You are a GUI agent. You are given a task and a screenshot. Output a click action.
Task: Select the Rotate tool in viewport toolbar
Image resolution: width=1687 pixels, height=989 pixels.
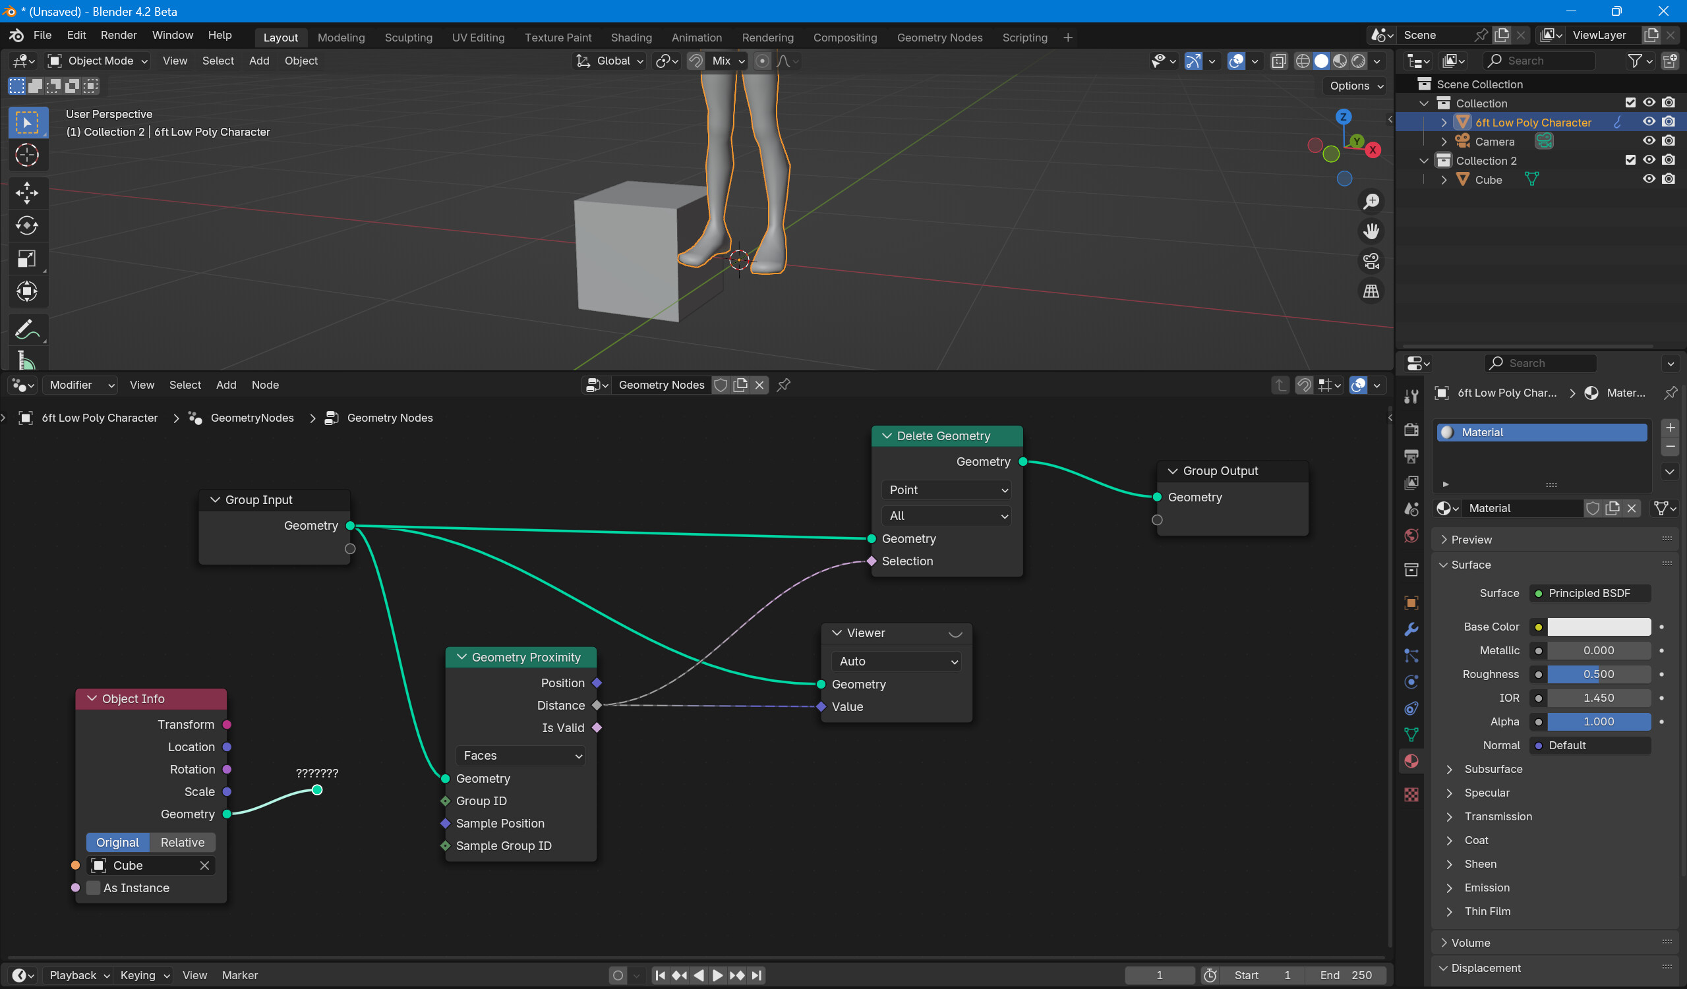pos(27,225)
